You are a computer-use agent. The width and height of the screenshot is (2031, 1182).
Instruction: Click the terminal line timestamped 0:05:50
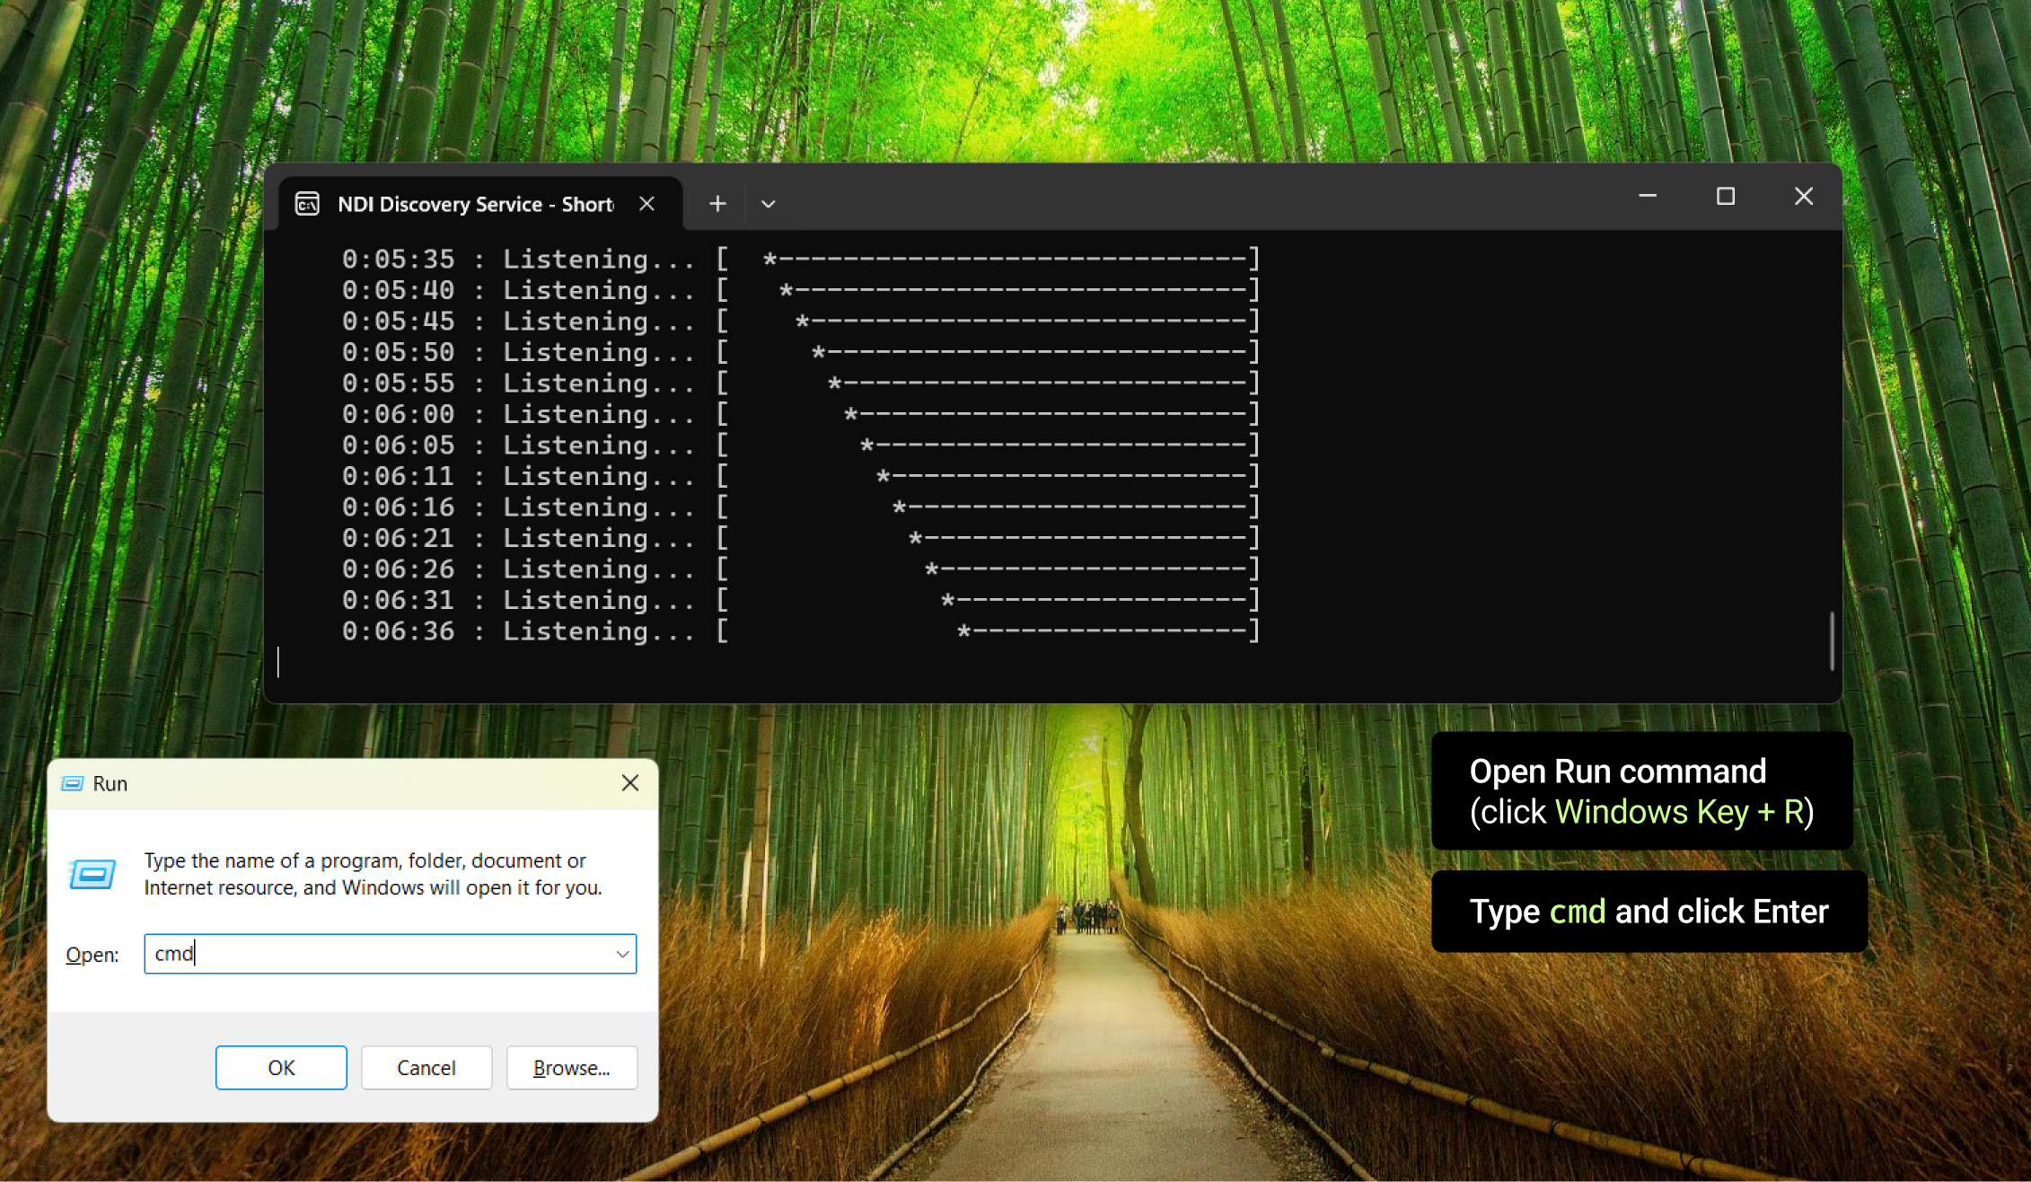(x=800, y=352)
